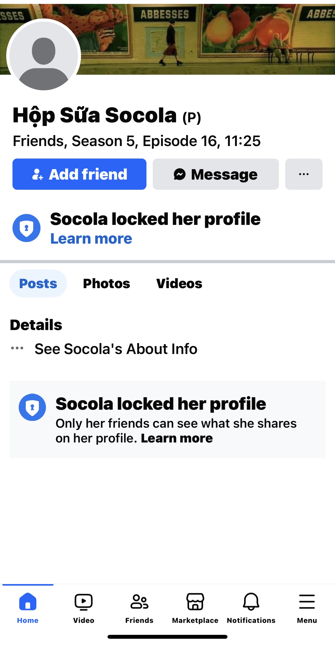335x645 pixels.
Task: Tap the Home icon in bottom navigation
Action: (28, 602)
